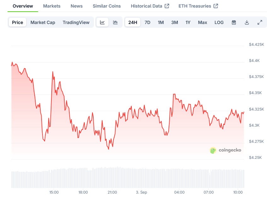The image size is (267, 198).
Task: Switch to candlestick chart icon
Action: [115, 22]
